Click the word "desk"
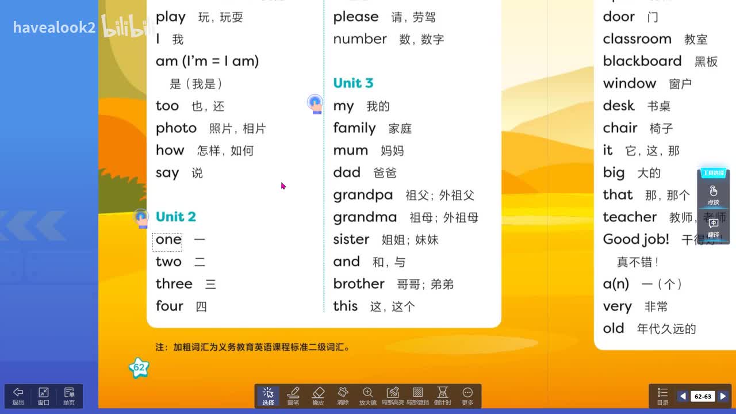Screen dimensions: 736x414 pos(619,106)
